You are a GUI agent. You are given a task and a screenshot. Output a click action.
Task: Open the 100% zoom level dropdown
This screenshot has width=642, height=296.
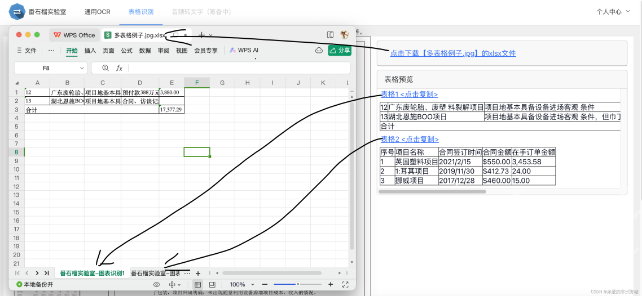click(241, 284)
